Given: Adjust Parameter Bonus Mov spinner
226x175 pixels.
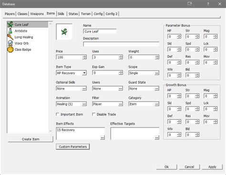Looking at the screenshot, I should coord(216,62).
